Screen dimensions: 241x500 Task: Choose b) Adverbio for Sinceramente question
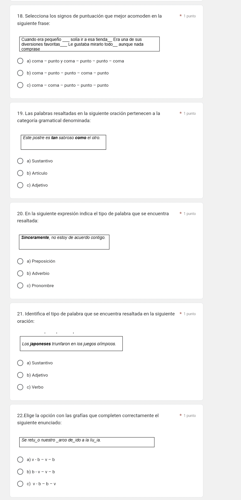(20, 273)
